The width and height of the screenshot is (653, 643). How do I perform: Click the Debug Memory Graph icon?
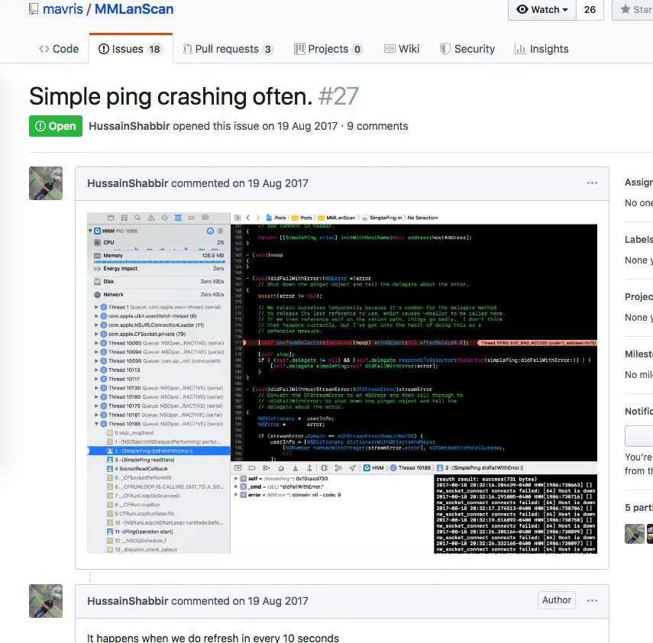pos(338,467)
